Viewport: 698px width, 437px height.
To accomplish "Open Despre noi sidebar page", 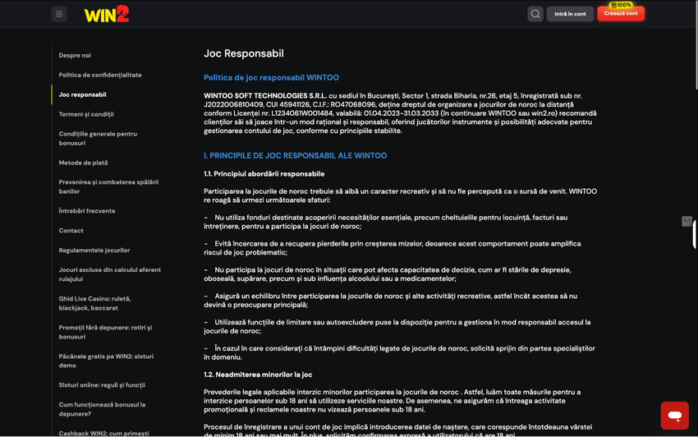I will (x=75, y=55).
